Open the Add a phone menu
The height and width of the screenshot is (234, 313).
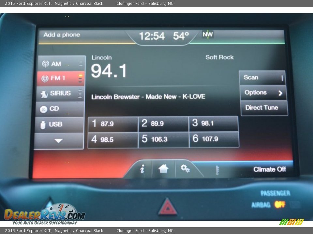pos(61,35)
